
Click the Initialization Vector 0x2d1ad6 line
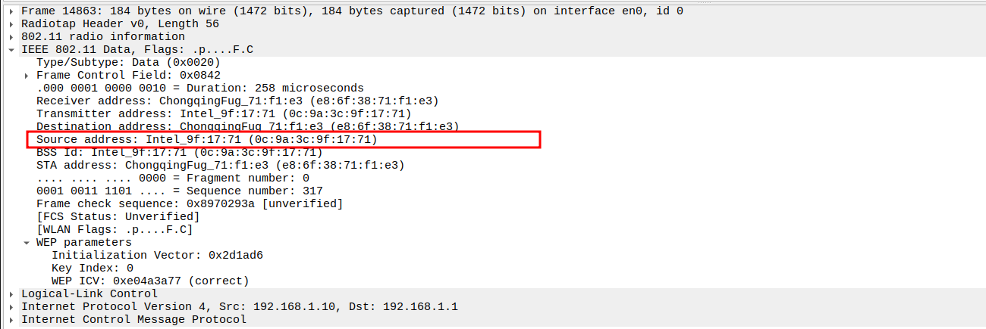coord(157,256)
